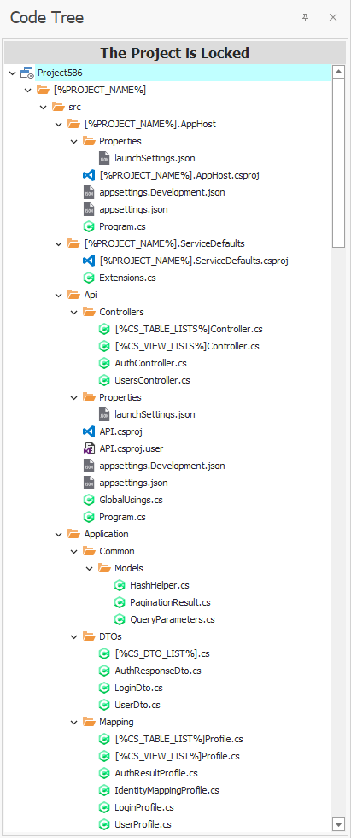Click the JSON icon beside appsettings.json under AppHost

89,209
